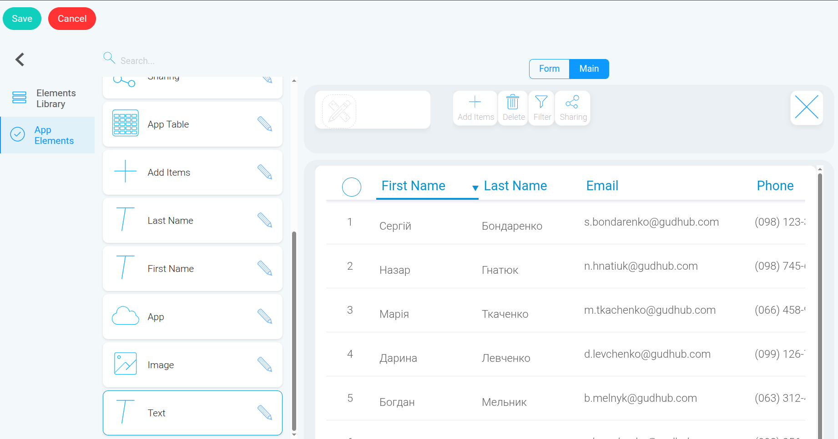The width and height of the screenshot is (838, 439).
Task: Click the cell containing Гнатюк
Action: (x=500, y=270)
